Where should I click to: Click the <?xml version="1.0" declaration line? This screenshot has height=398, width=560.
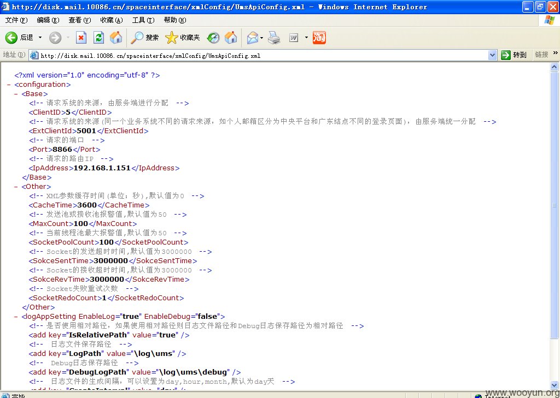pos(87,75)
